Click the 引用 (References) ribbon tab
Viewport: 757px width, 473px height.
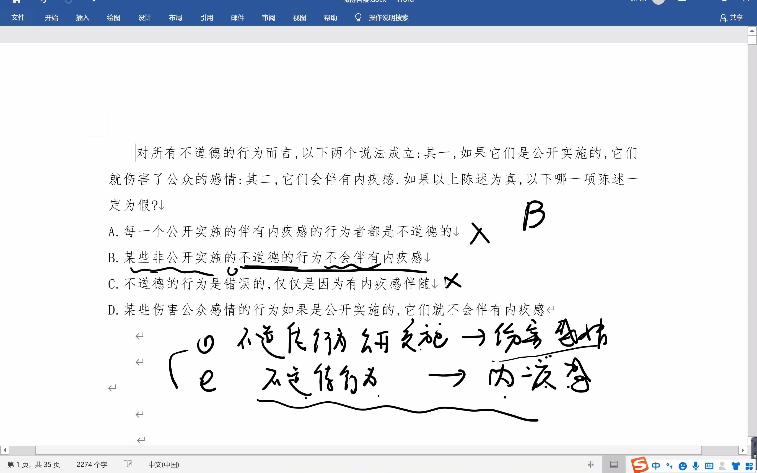click(206, 17)
